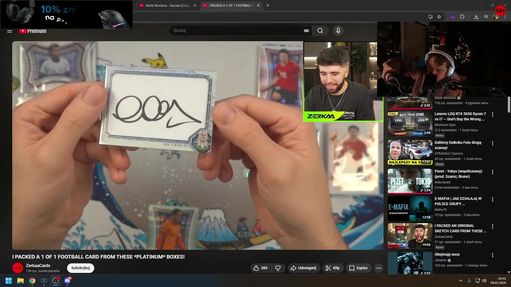
Task: Open title 'Obejmuję noce'
Action: coord(447,254)
